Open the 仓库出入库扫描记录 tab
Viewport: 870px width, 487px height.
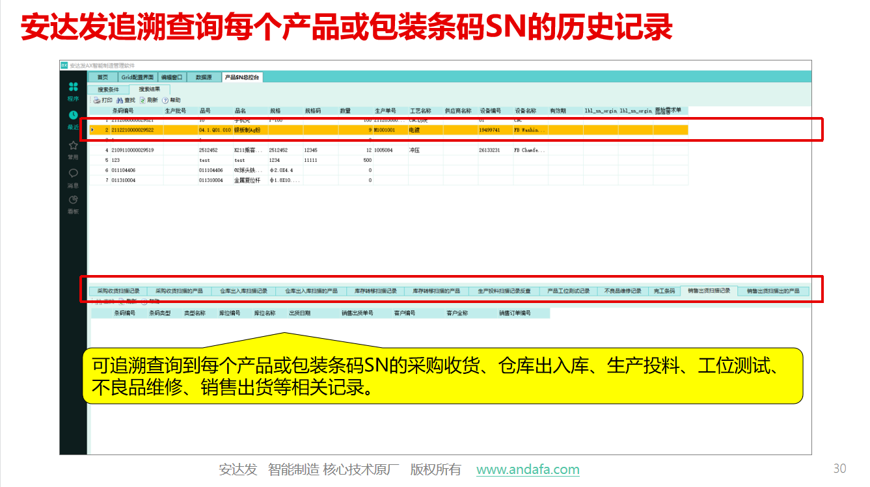coord(243,291)
